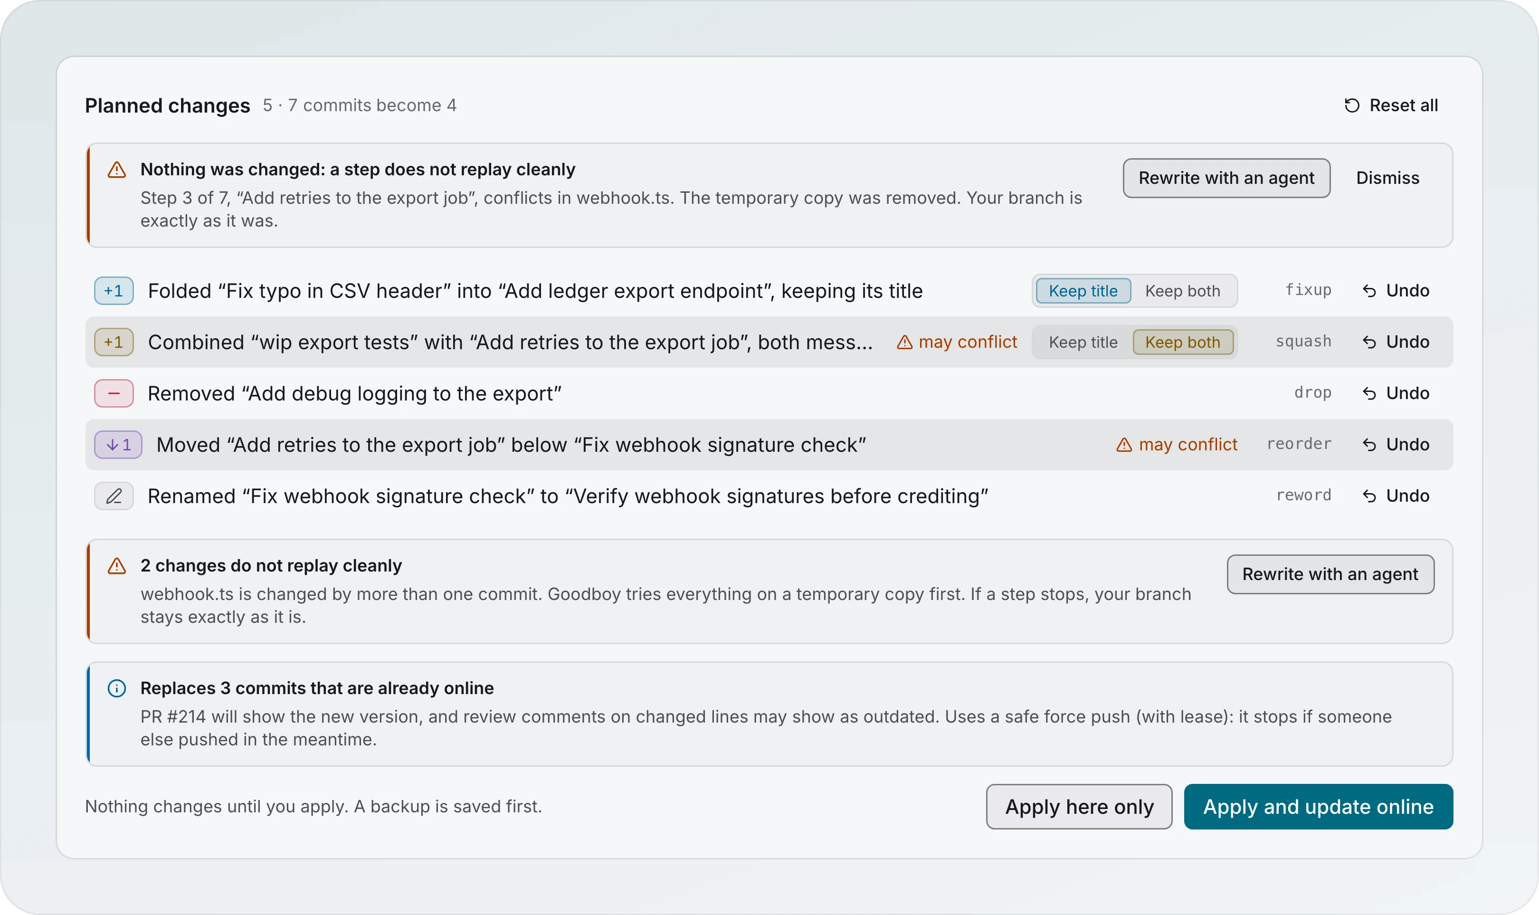Screen dimensions: 1539x915
Task: Click Apply and update online
Action: (1318, 807)
